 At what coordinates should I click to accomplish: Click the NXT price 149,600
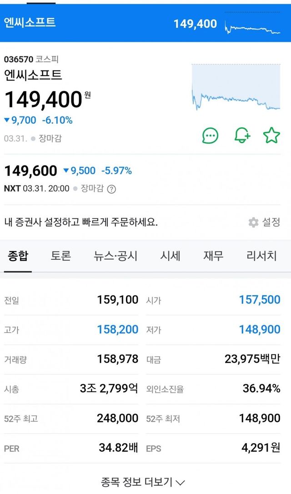(x=31, y=171)
